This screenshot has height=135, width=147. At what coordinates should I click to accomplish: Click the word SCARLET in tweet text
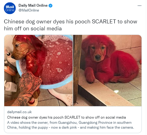pyautogui.click(x=104, y=22)
